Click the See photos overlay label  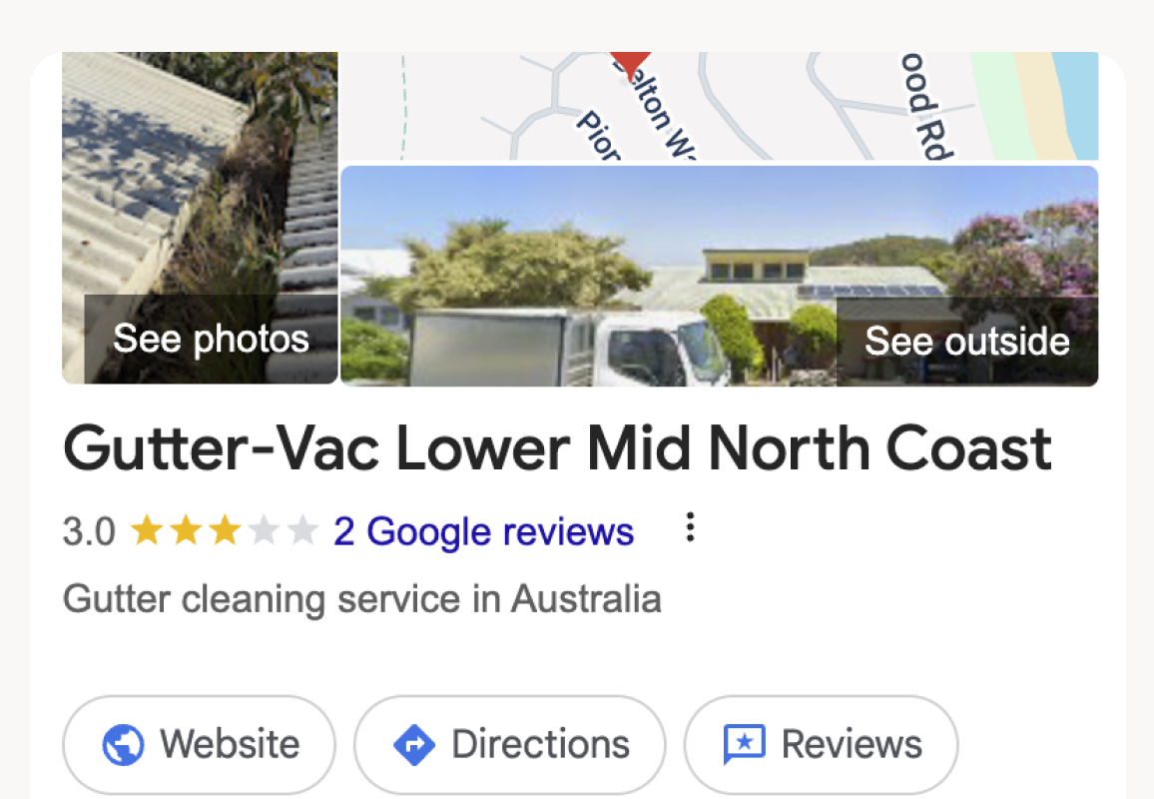(211, 339)
